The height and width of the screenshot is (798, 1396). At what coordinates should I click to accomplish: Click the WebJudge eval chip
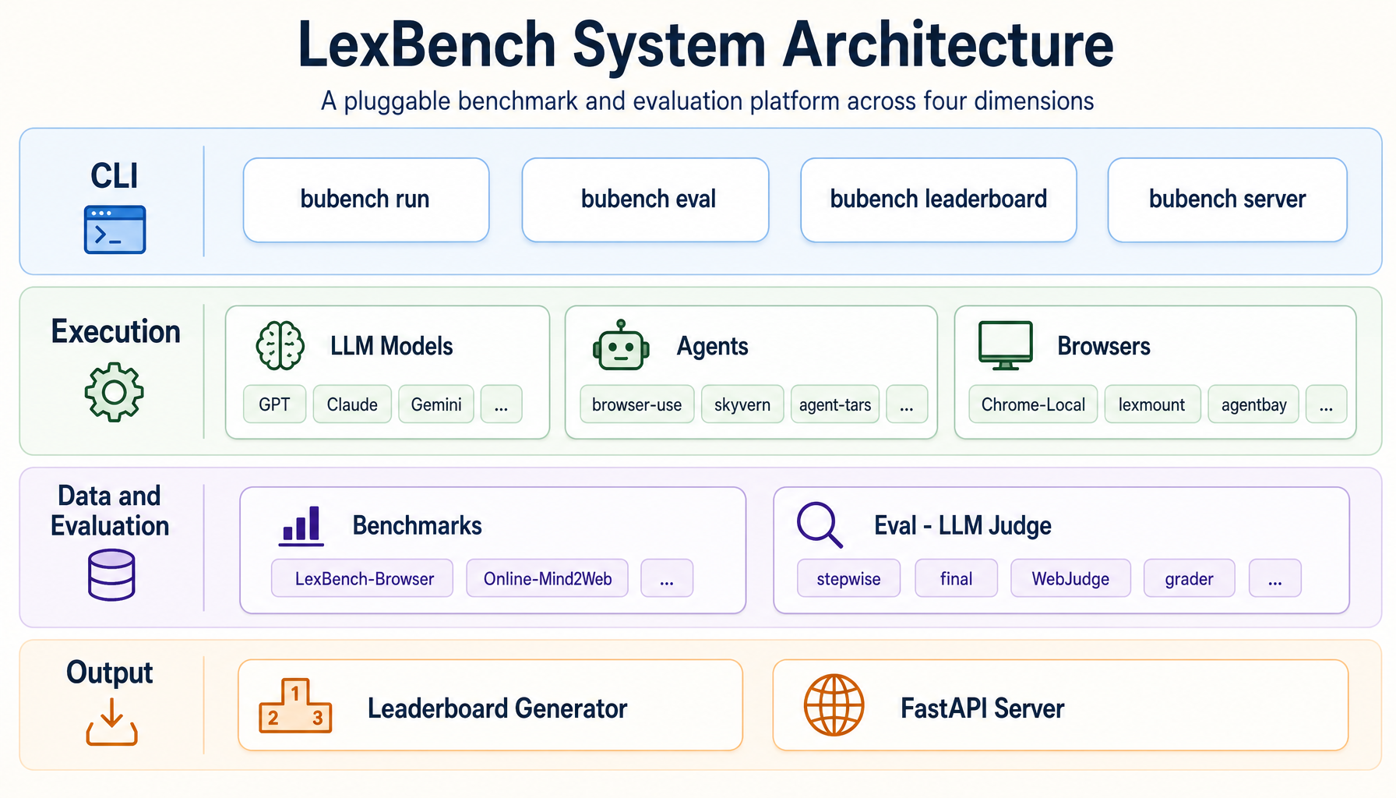click(x=1070, y=578)
